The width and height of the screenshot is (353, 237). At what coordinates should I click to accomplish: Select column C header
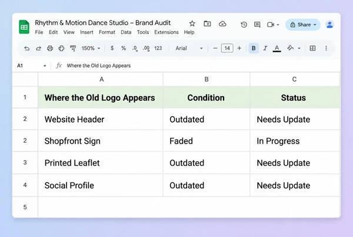[295, 79]
